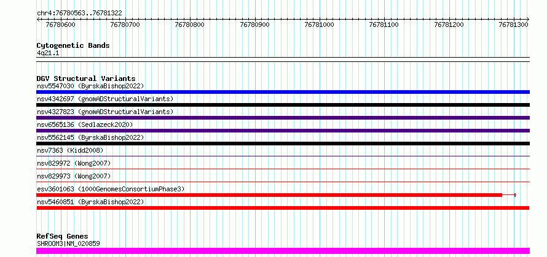547x257 pixels.
Task: Open esv3601063 (1000GenomesConsortiumPhase3) label
Action: [111, 189]
